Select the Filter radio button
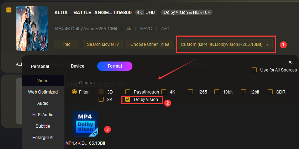The width and height of the screenshot is (299, 149). click(74, 92)
